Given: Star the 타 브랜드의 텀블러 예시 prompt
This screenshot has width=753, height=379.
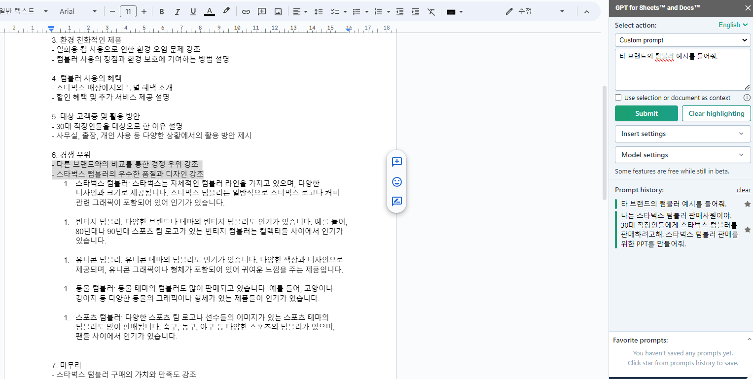Looking at the screenshot, I should [x=748, y=204].
